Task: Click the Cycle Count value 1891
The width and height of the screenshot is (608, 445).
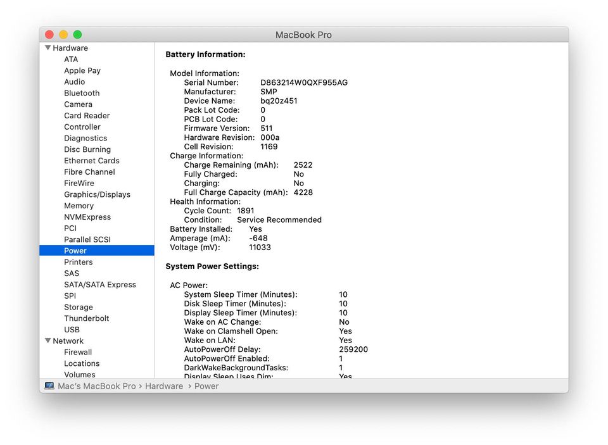Action: click(246, 211)
